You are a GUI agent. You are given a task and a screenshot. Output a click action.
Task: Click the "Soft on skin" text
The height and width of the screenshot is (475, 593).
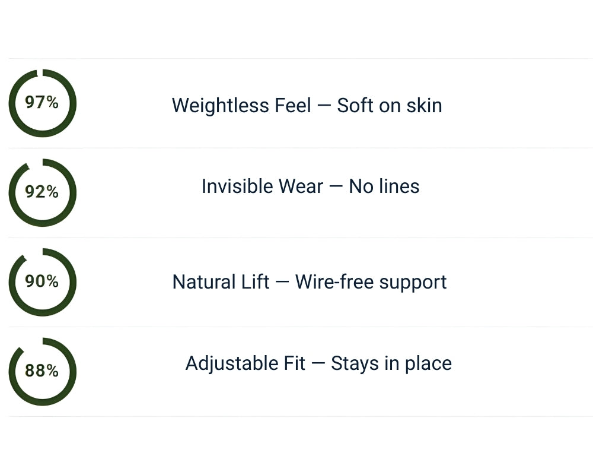(390, 106)
